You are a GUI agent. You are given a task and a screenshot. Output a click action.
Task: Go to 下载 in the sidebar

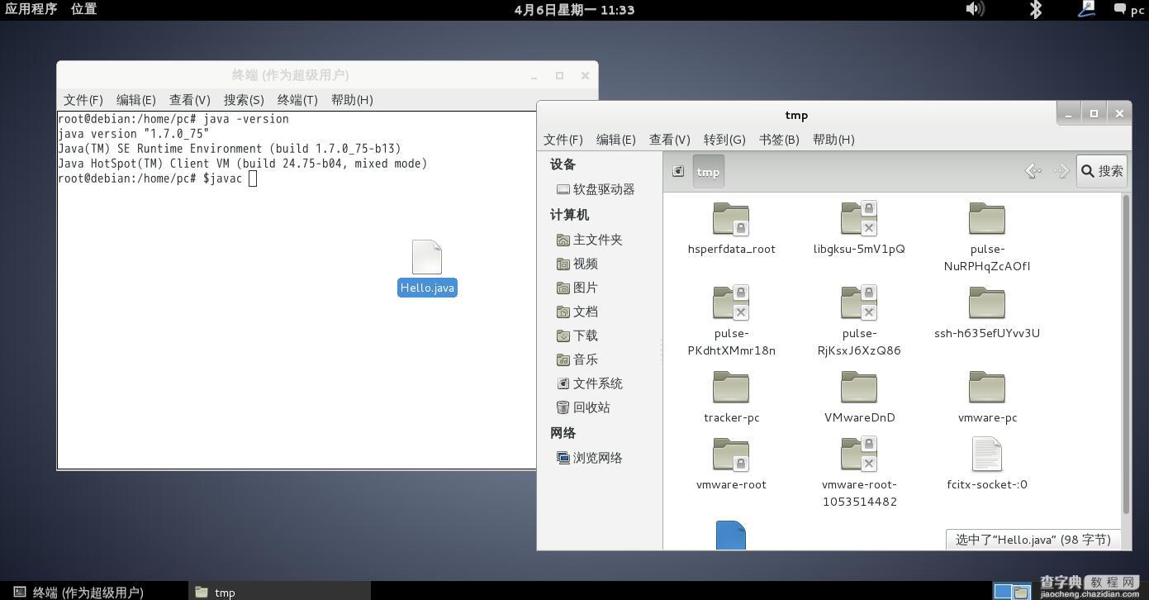tap(577, 336)
